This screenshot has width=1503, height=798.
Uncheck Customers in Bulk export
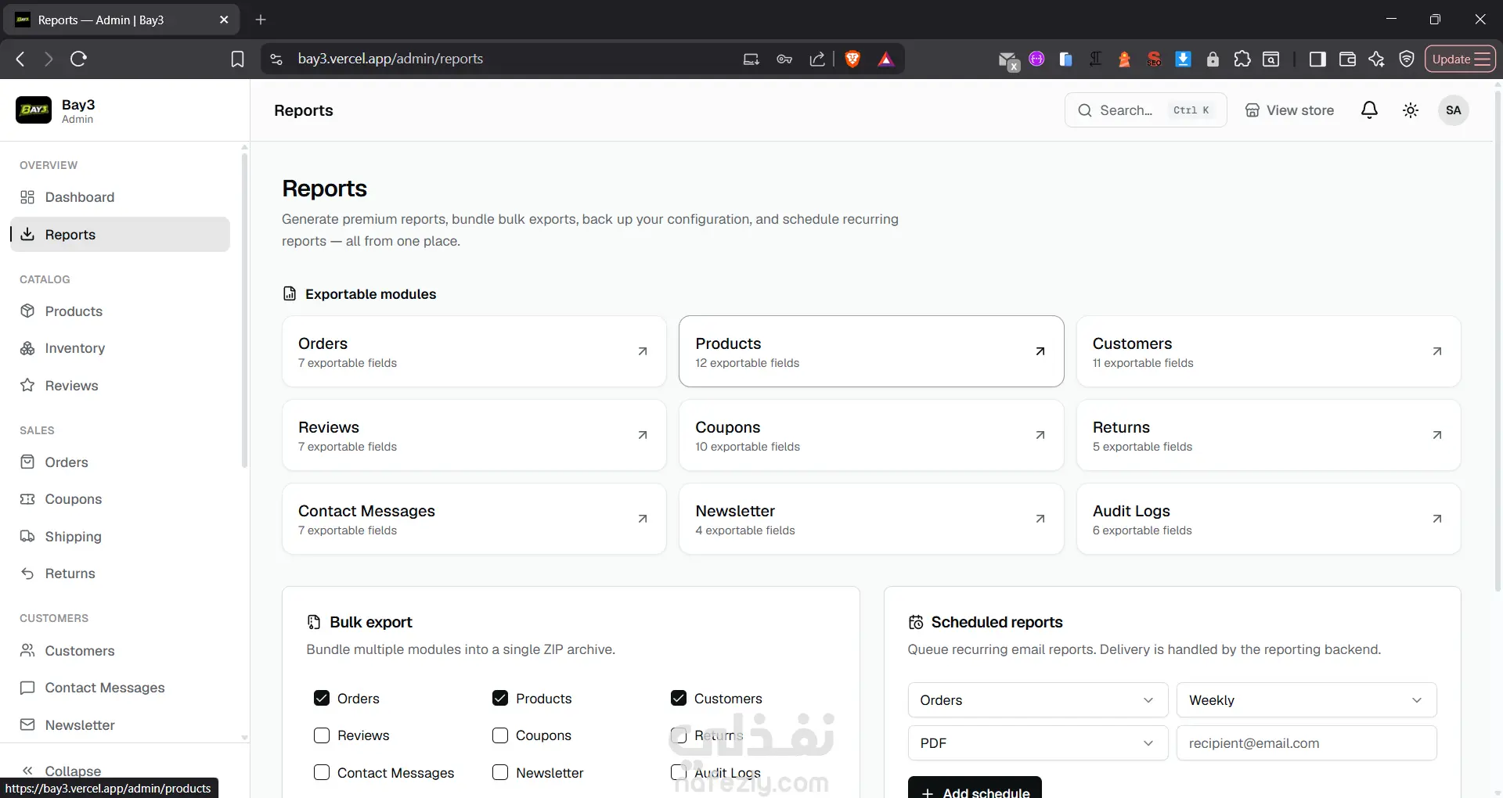tap(679, 698)
